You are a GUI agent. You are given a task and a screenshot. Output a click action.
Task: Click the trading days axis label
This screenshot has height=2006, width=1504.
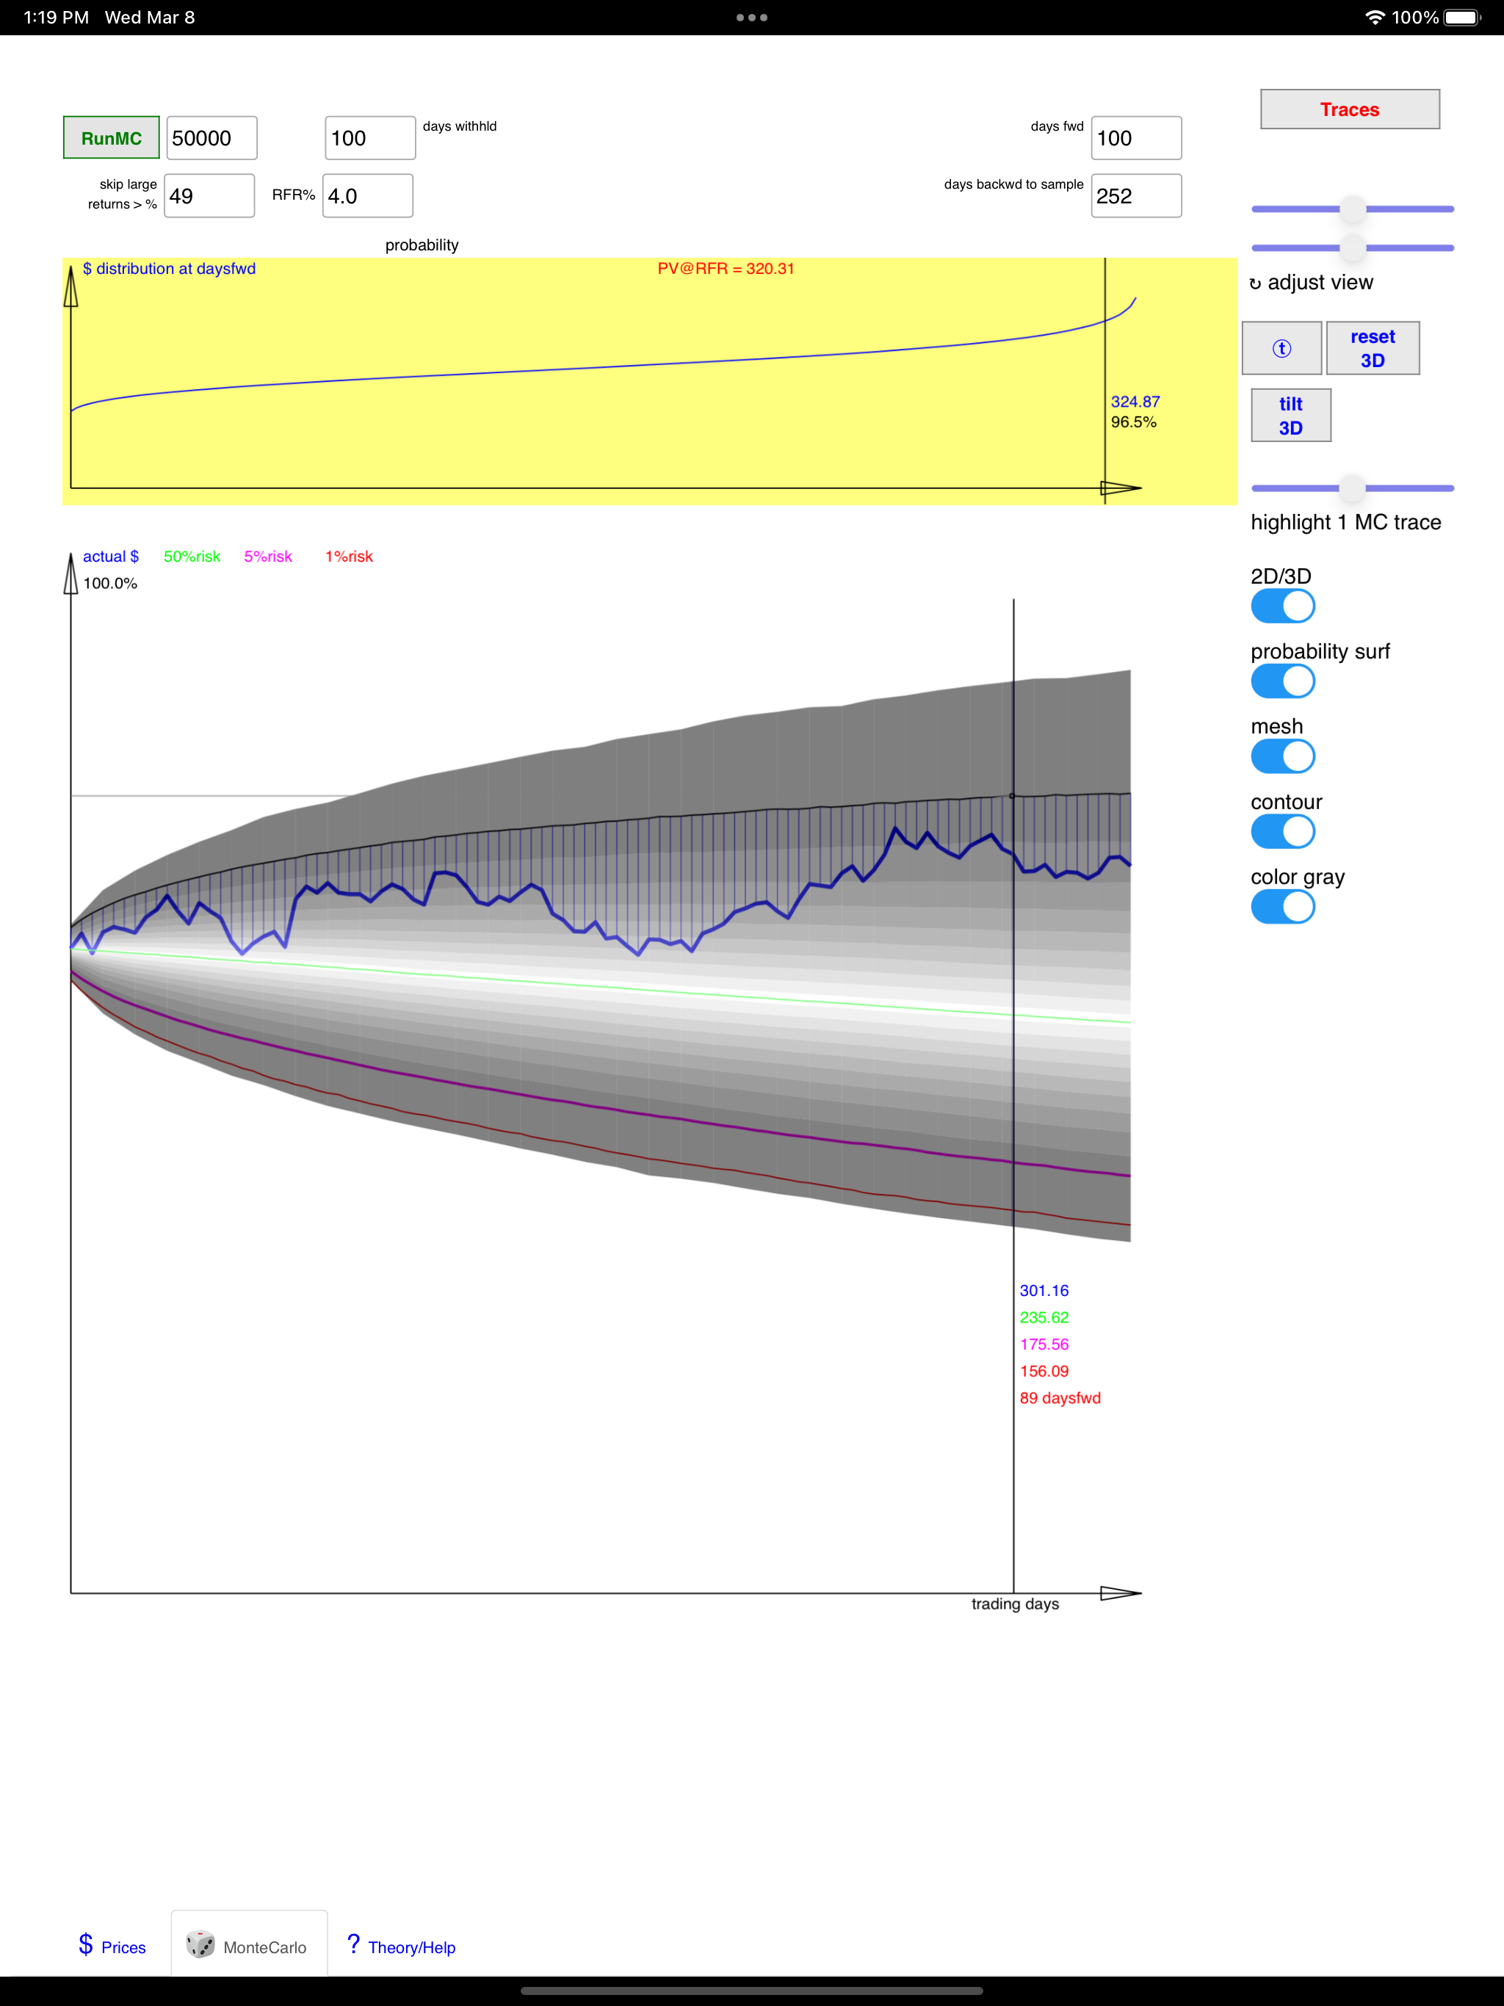[x=1015, y=1604]
